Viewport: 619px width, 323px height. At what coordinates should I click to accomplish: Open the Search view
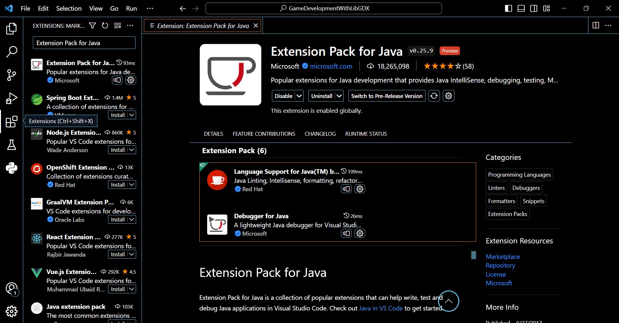pyautogui.click(x=11, y=52)
